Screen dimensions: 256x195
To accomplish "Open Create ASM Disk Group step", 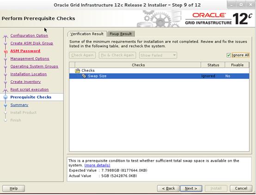I will 32,43.
